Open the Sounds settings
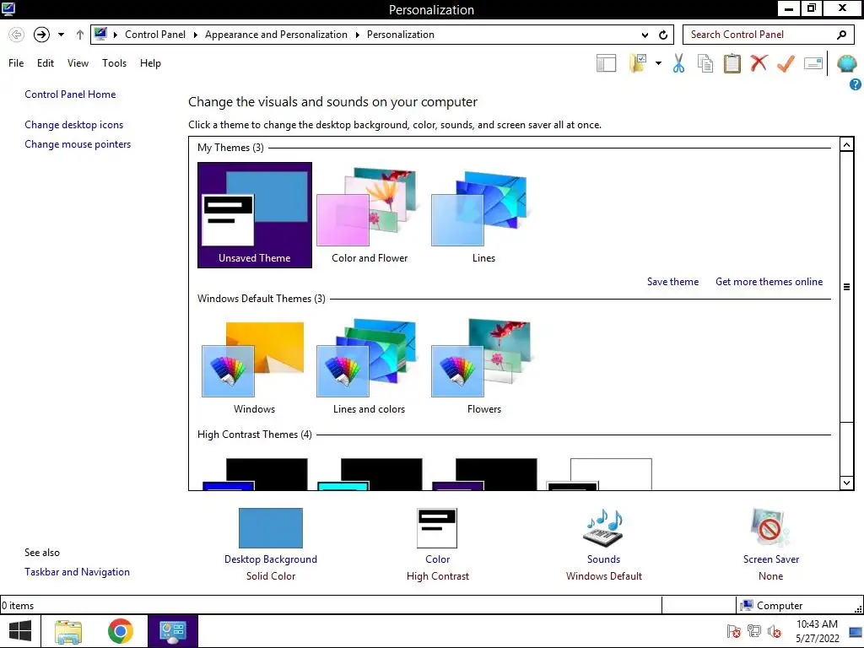 [603, 544]
